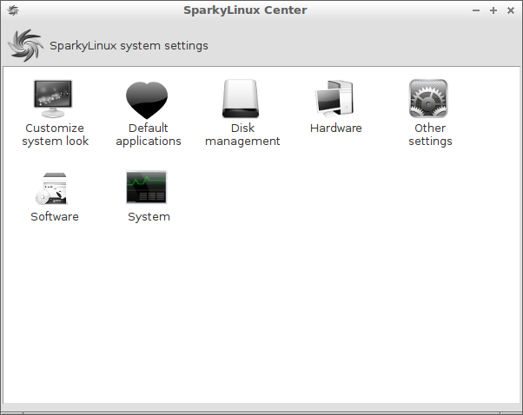523x415 pixels.
Task: Open the Customize system look monitor icon
Action: [53, 99]
